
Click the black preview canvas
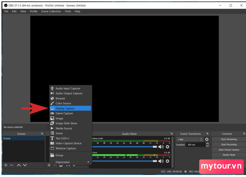(124, 69)
